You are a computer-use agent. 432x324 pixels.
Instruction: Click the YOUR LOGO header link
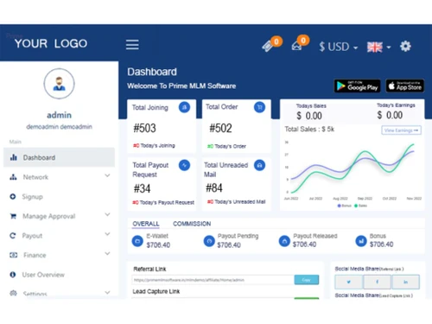51,43
